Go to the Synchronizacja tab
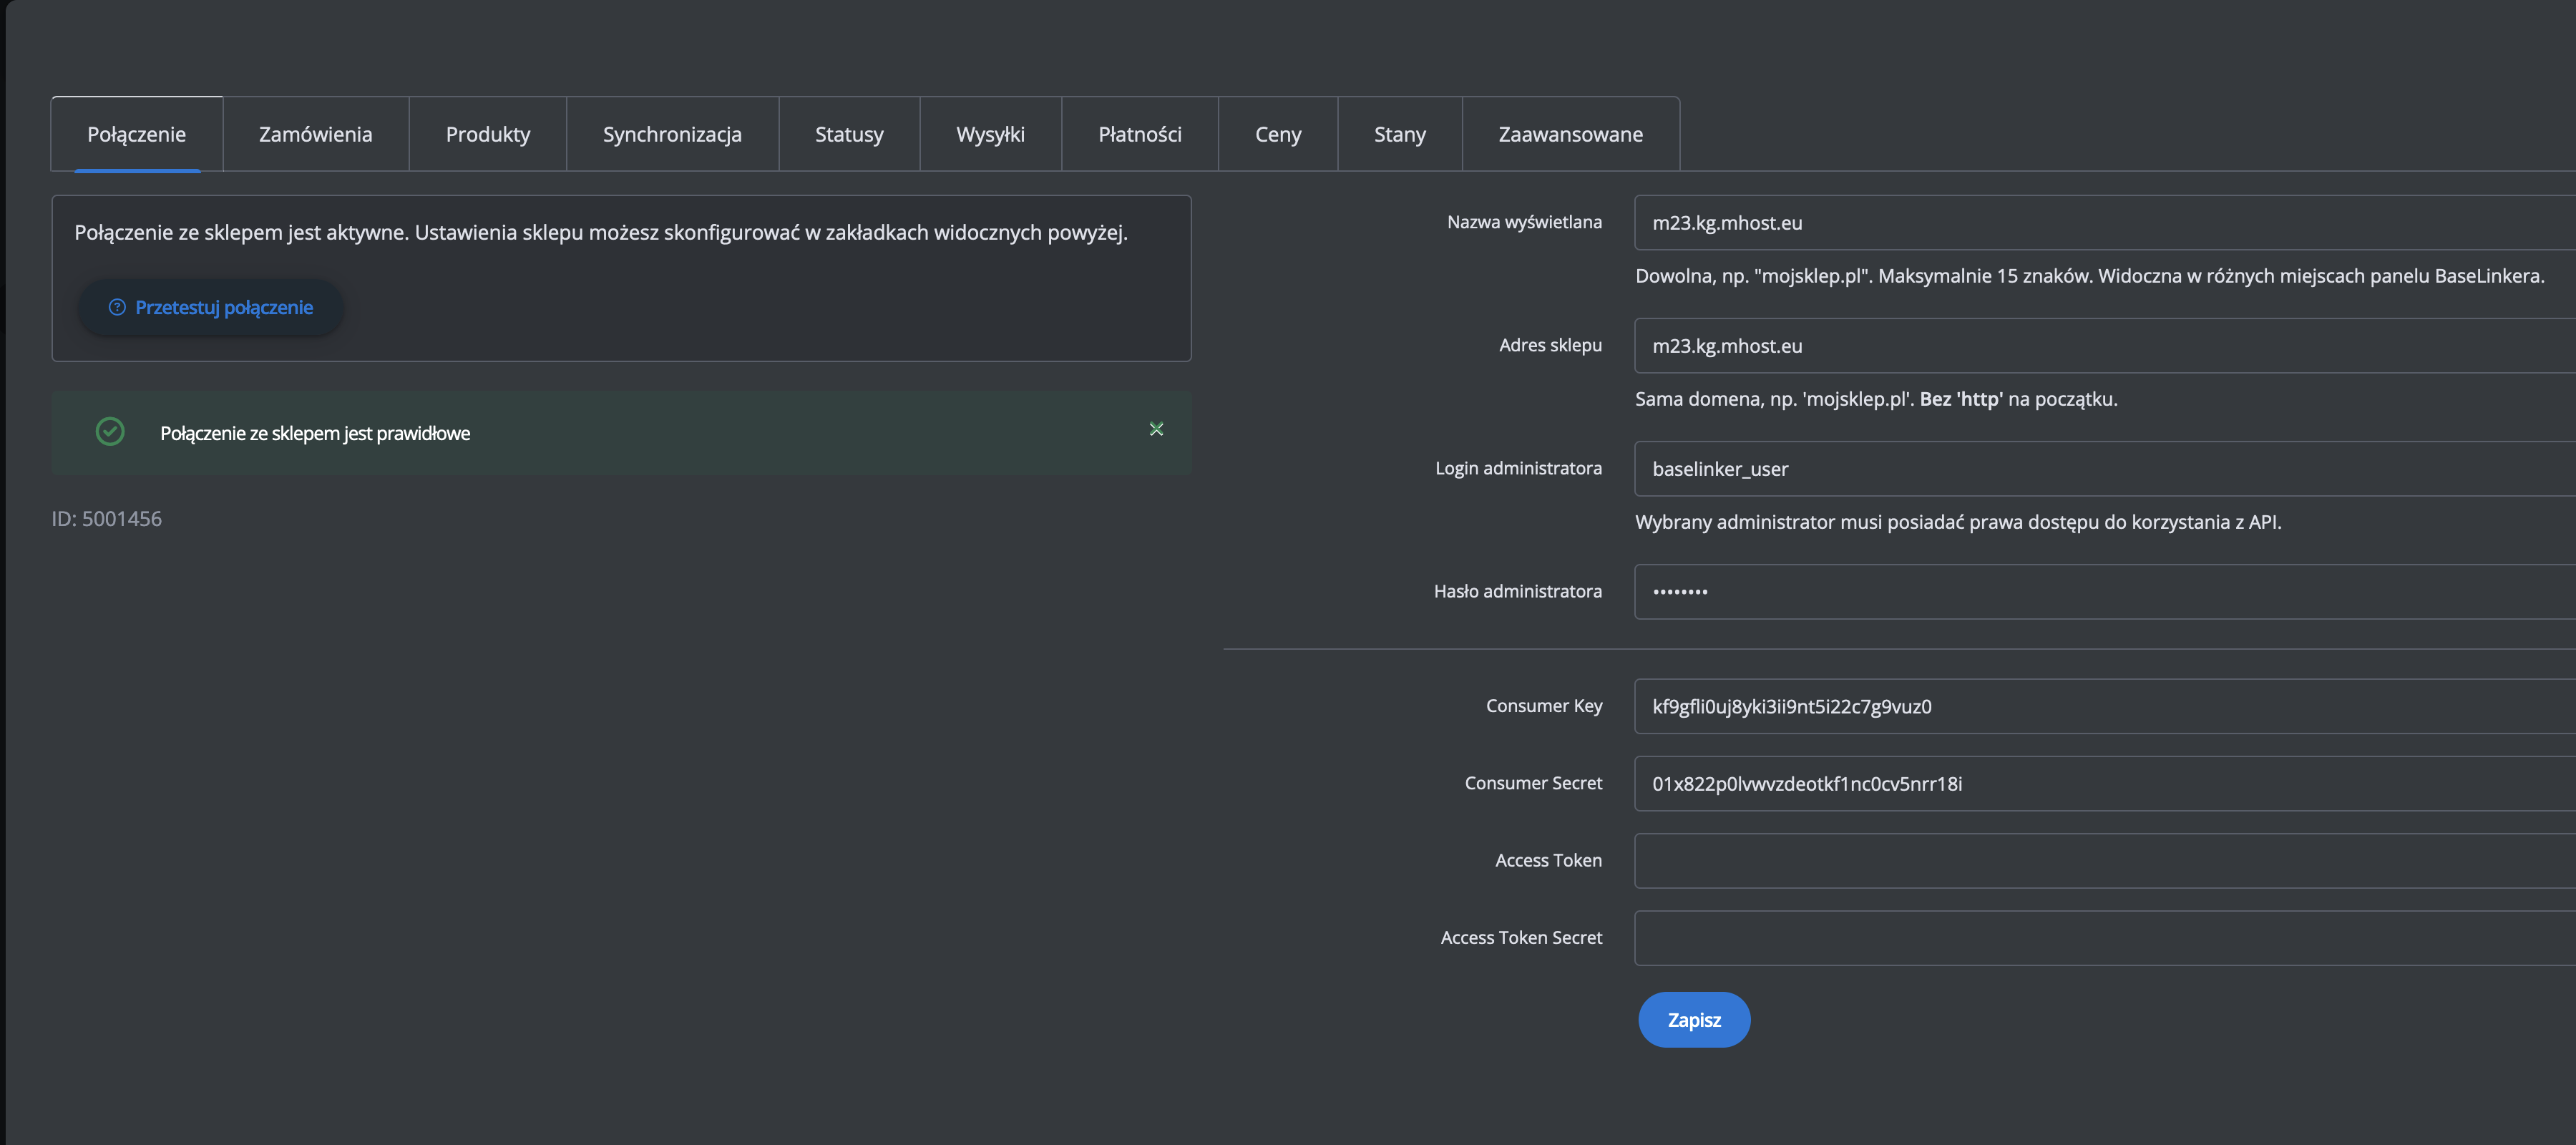 click(x=672, y=134)
